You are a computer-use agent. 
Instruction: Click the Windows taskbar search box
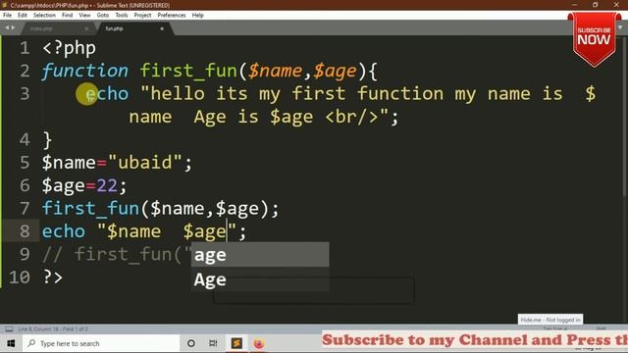(101, 343)
